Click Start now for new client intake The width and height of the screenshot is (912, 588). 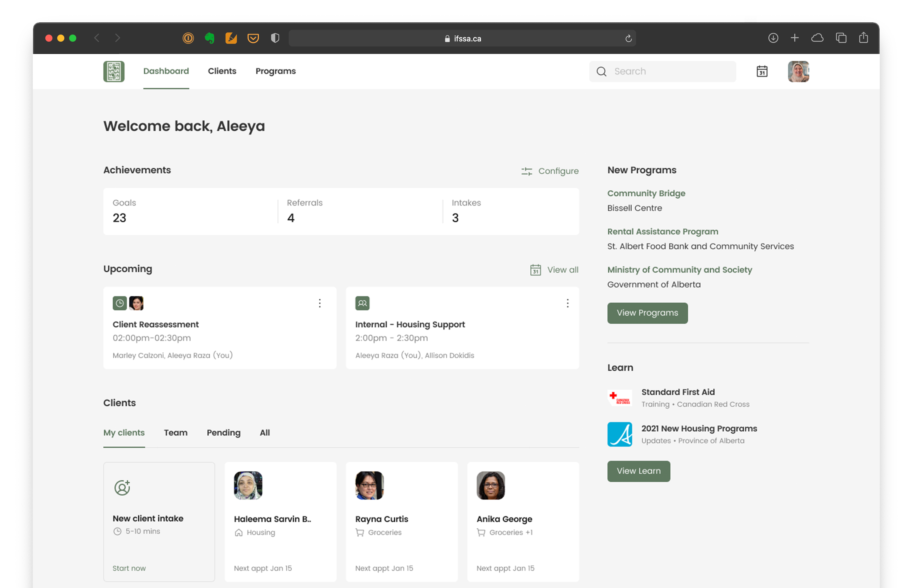(129, 568)
